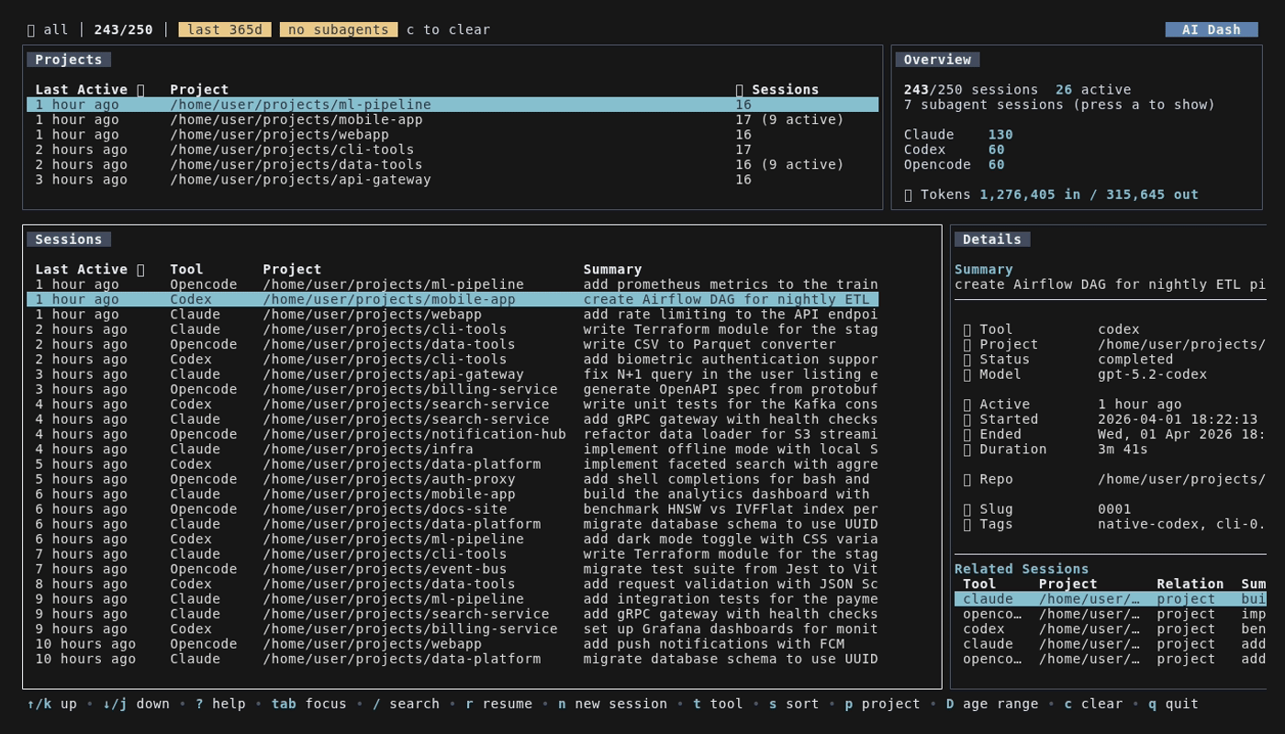
Task: Click the Slug field icon in Details
Action: click(x=967, y=509)
